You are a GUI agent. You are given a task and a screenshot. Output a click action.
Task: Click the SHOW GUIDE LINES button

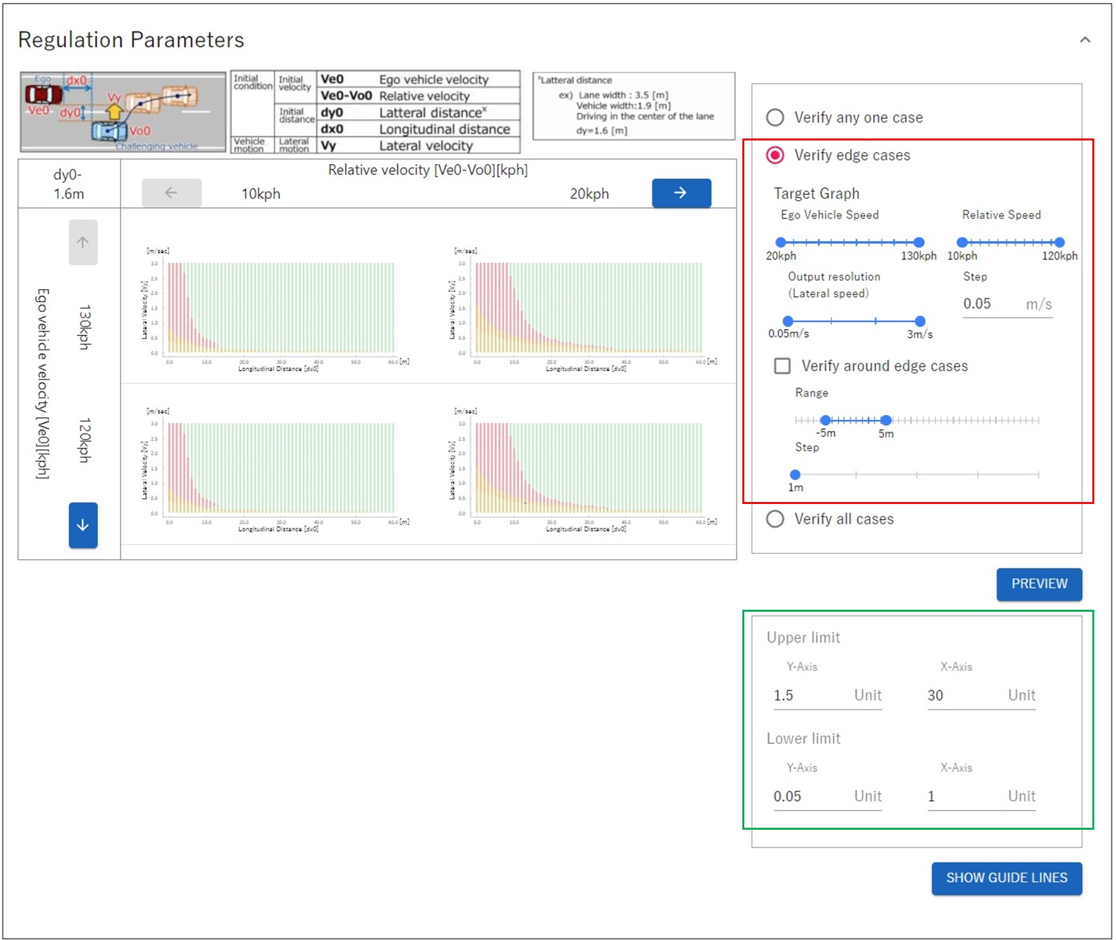coord(1006,878)
